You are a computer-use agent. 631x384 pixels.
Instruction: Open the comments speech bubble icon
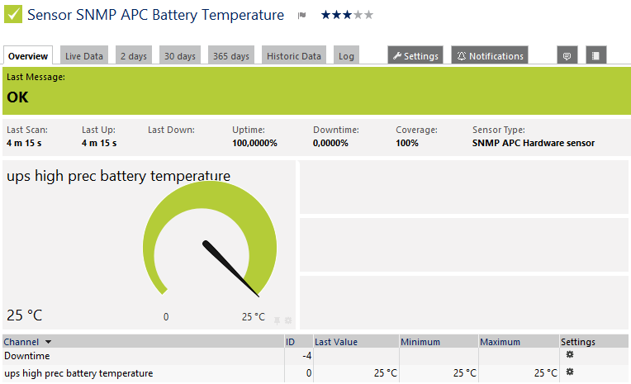click(567, 55)
